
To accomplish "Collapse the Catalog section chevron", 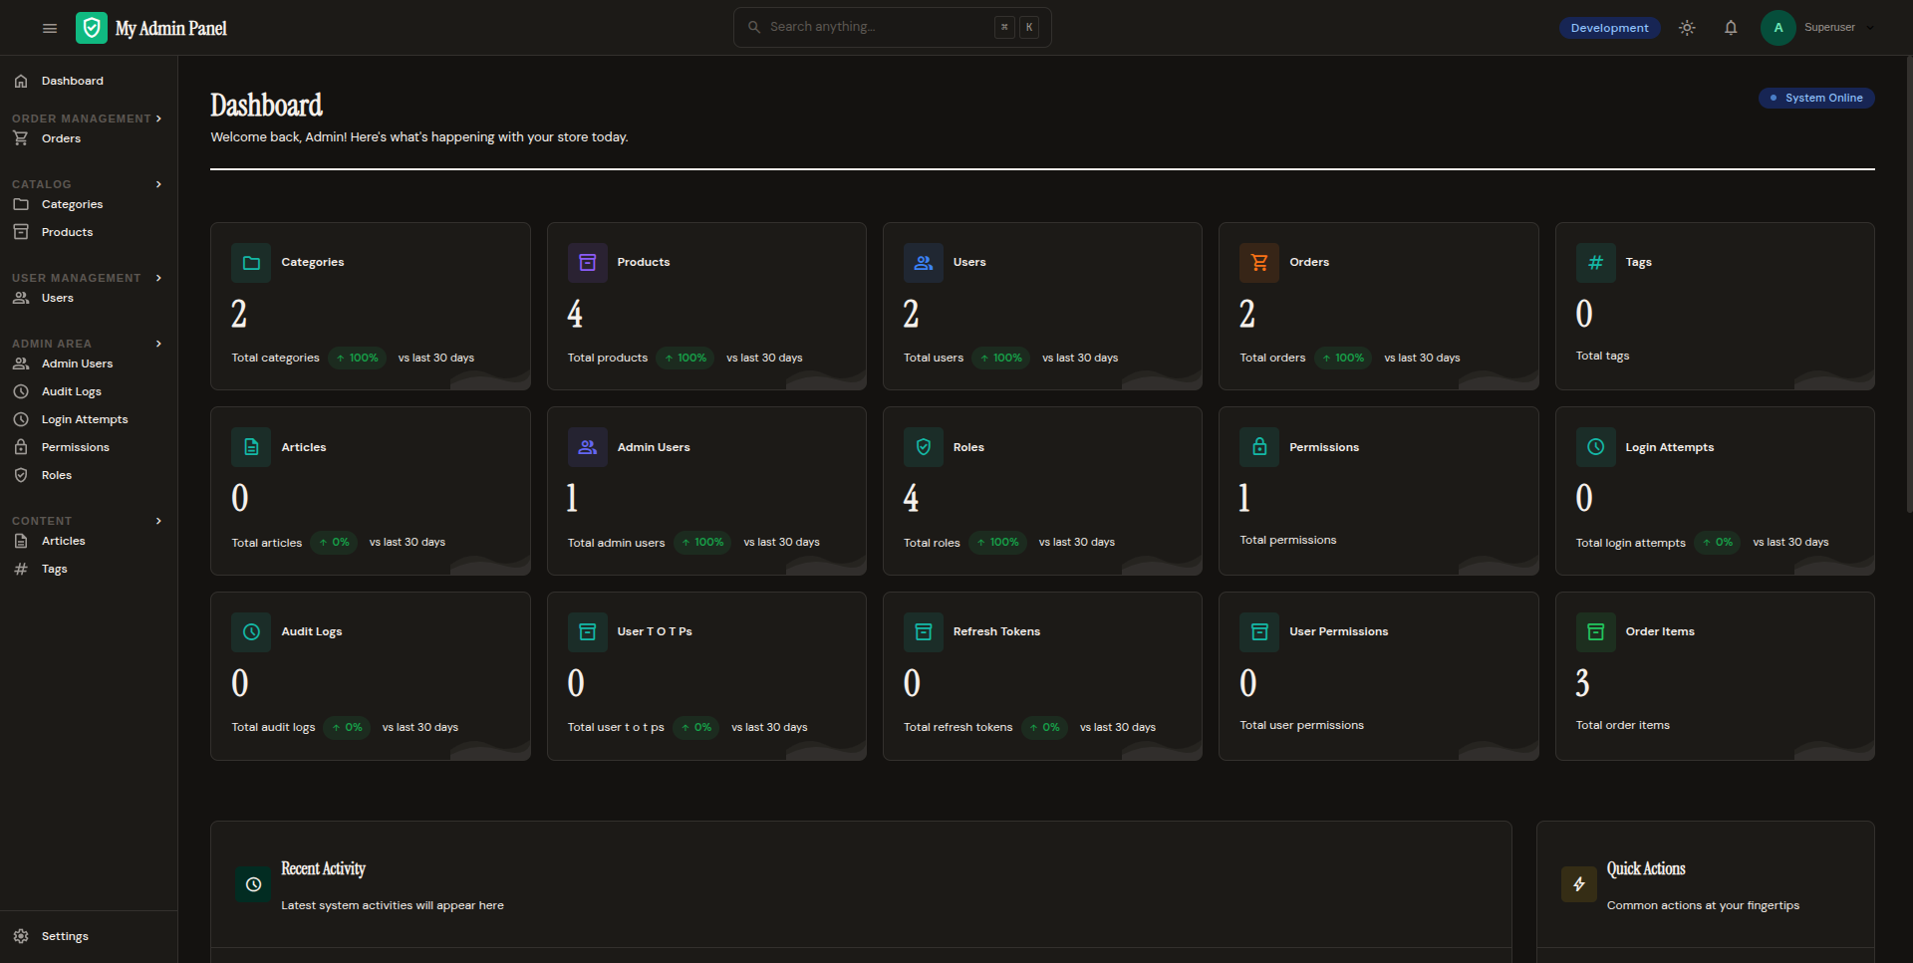I will coord(158,184).
